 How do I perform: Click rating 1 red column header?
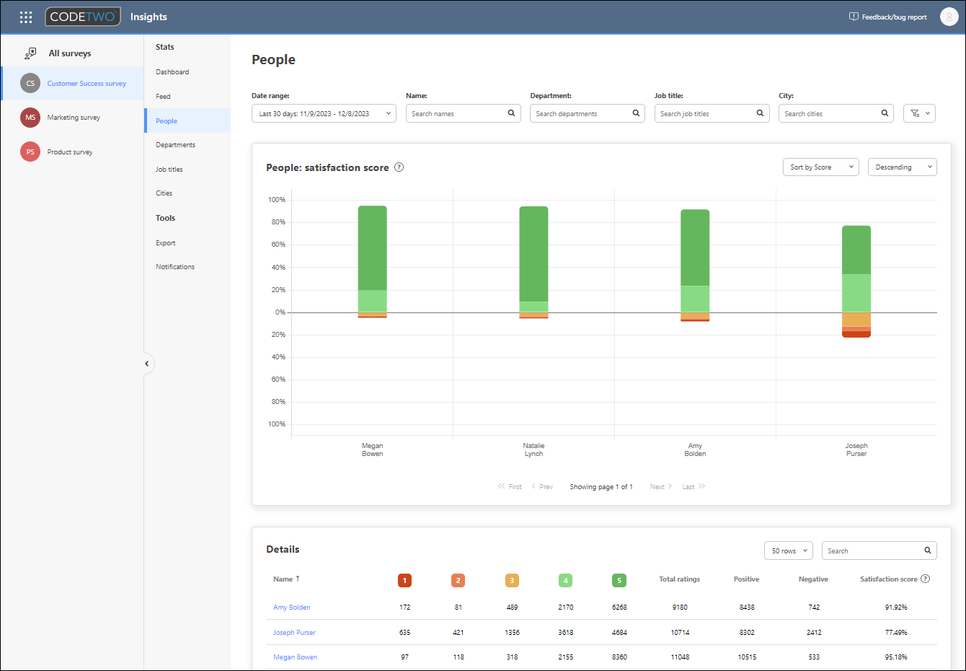pos(404,580)
